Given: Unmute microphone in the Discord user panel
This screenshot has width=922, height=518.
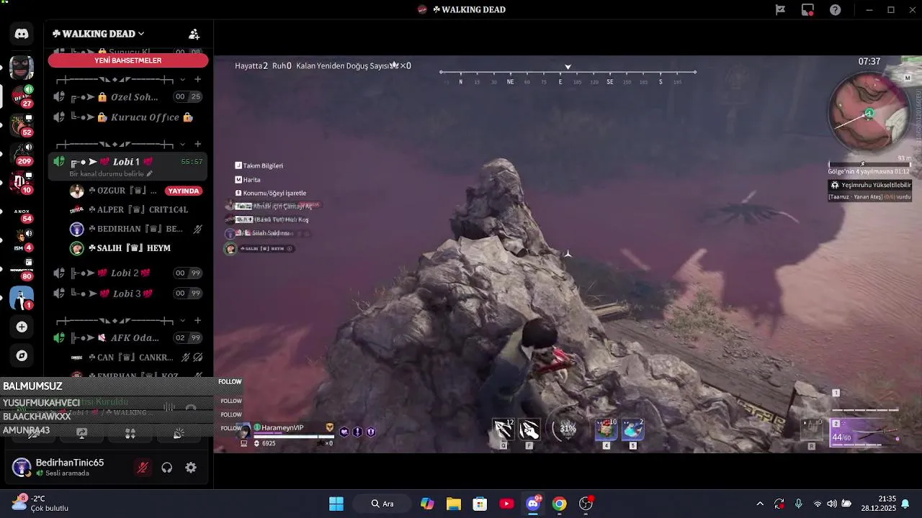Looking at the screenshot, I should 143,468.
